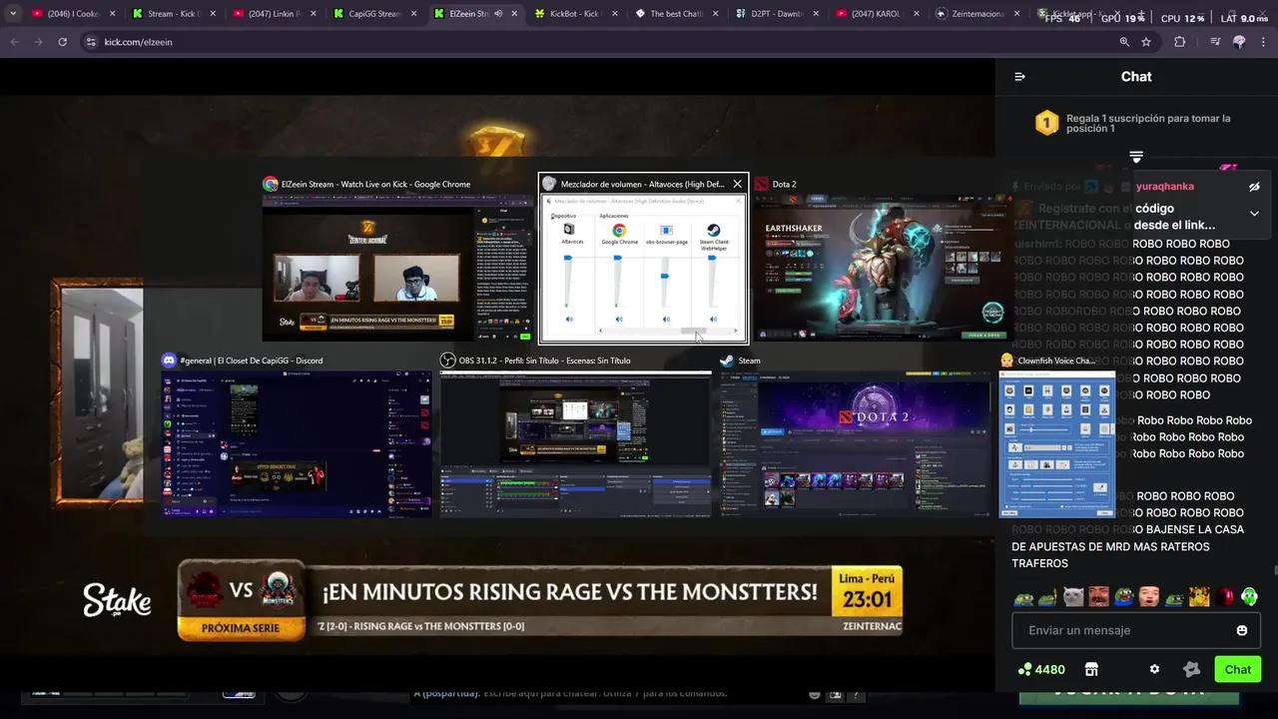Mute Steam Client WebHelper in the volume mixer
This screenshot has width=1278, height=719.
(712, 320)
